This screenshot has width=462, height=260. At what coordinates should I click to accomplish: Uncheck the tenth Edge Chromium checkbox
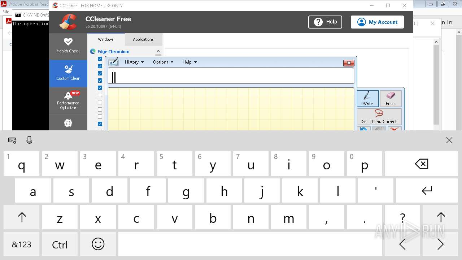(100, 124)
